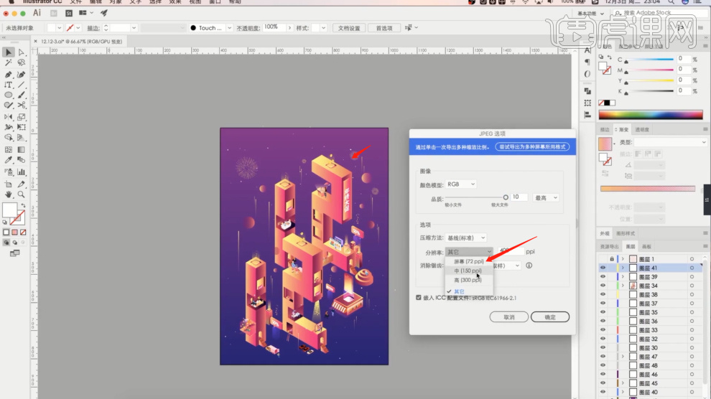This screenshot has height=399, width=711.
Task: Expand layer 图层 41 contents
Action: pyautogui.click(x=623, y=268)
